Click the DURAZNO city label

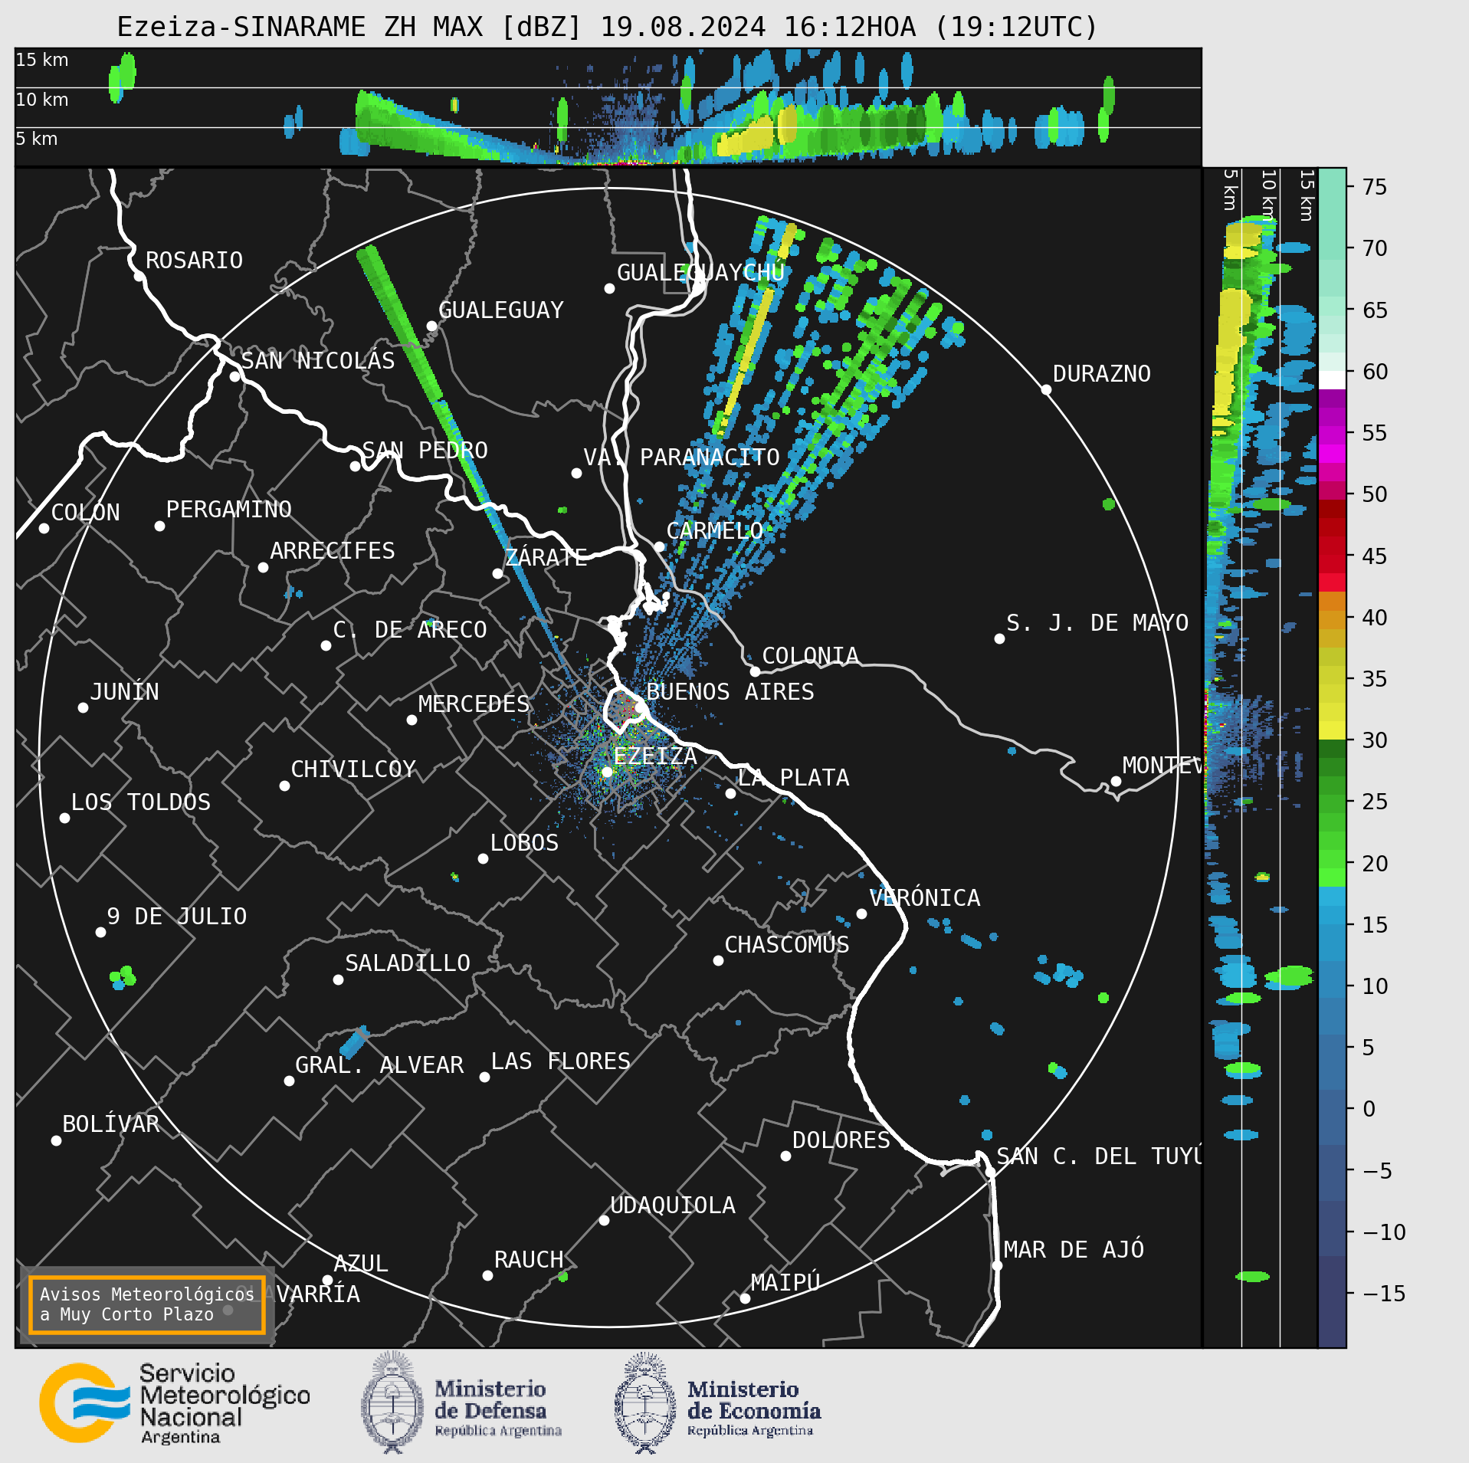pyautogui.click(x=1101, y=374)
